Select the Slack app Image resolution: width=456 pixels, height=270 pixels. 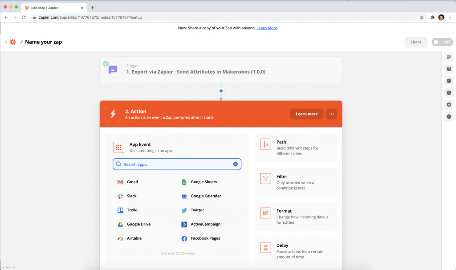[126, 196]
